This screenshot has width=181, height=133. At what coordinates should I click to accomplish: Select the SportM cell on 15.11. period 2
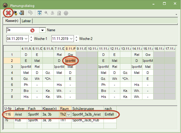(148, 61)
